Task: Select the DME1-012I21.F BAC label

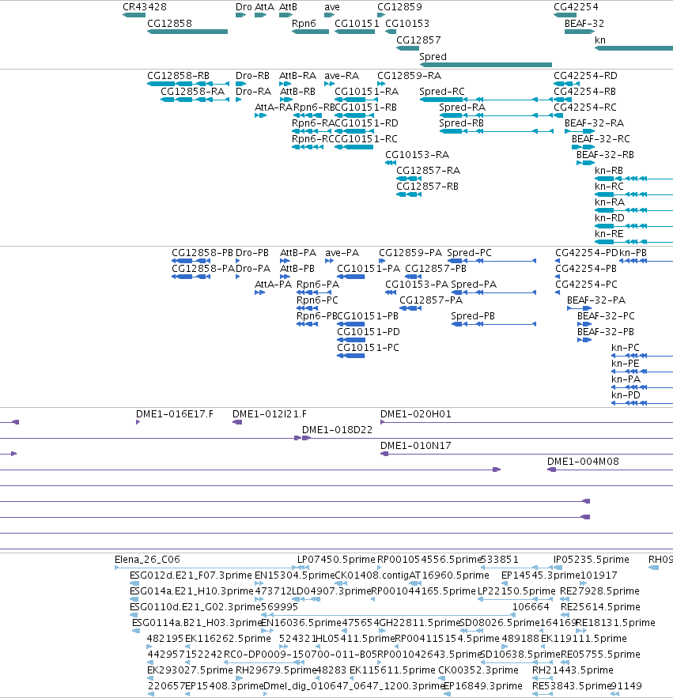Action: 270,414
